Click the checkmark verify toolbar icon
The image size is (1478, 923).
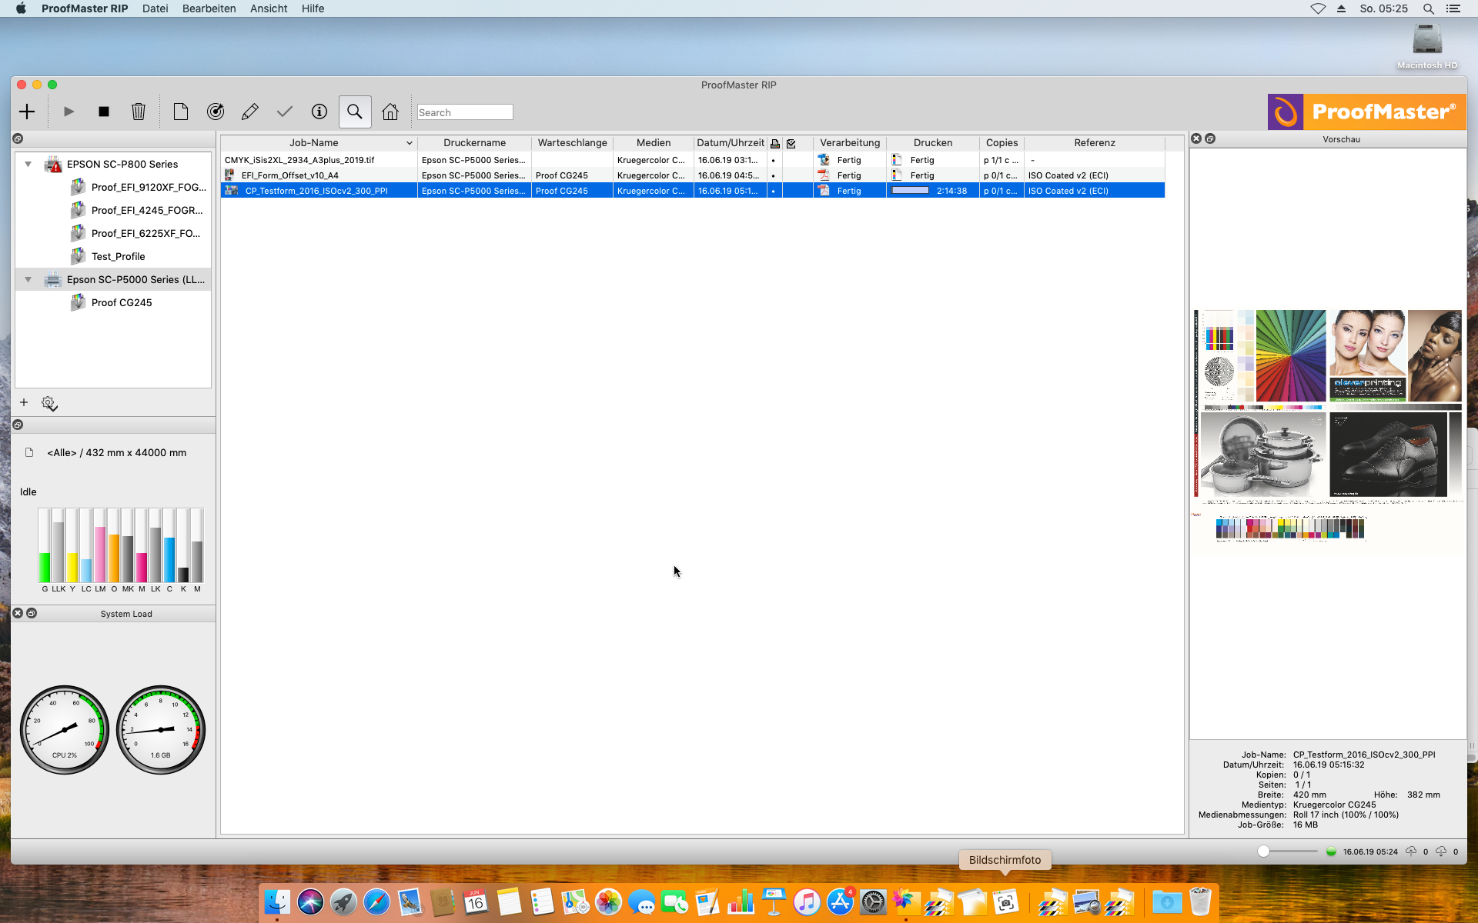[284, 112]
